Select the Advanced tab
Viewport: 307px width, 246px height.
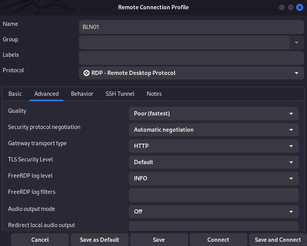(x=46, y=94)
